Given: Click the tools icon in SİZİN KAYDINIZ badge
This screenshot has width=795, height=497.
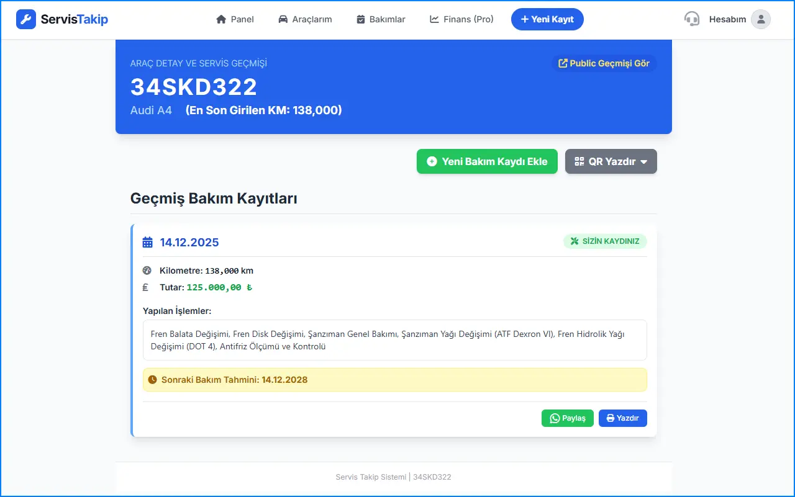Looking at the screenshot, I should point(575,241).
